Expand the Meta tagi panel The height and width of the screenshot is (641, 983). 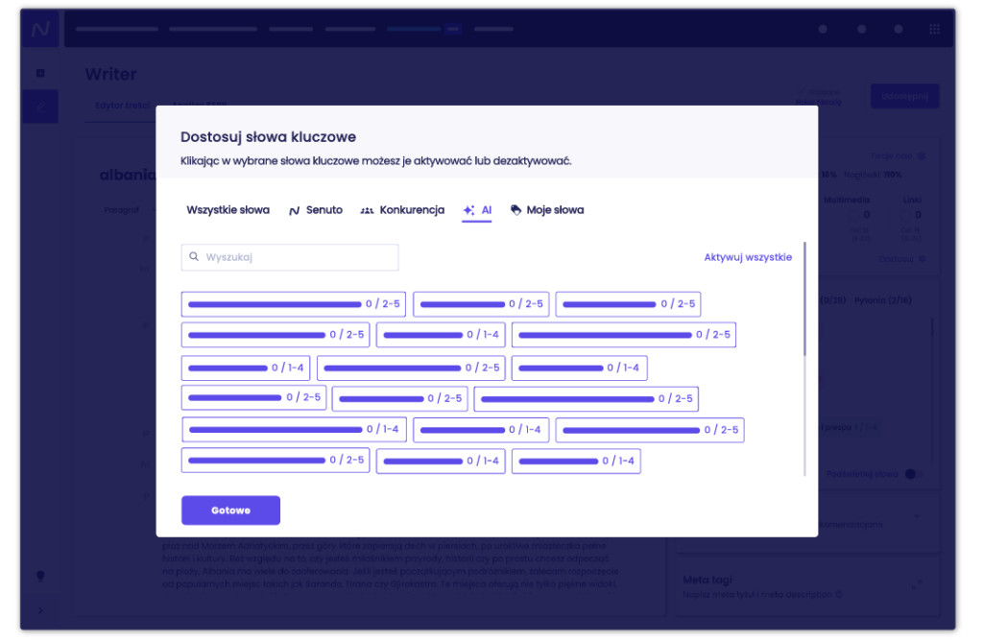[x=918, y=582]
